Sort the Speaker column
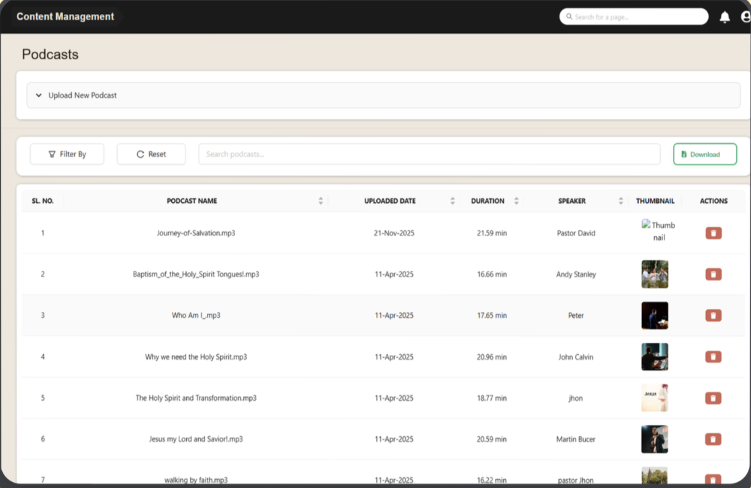 click(x=621, y=201)
